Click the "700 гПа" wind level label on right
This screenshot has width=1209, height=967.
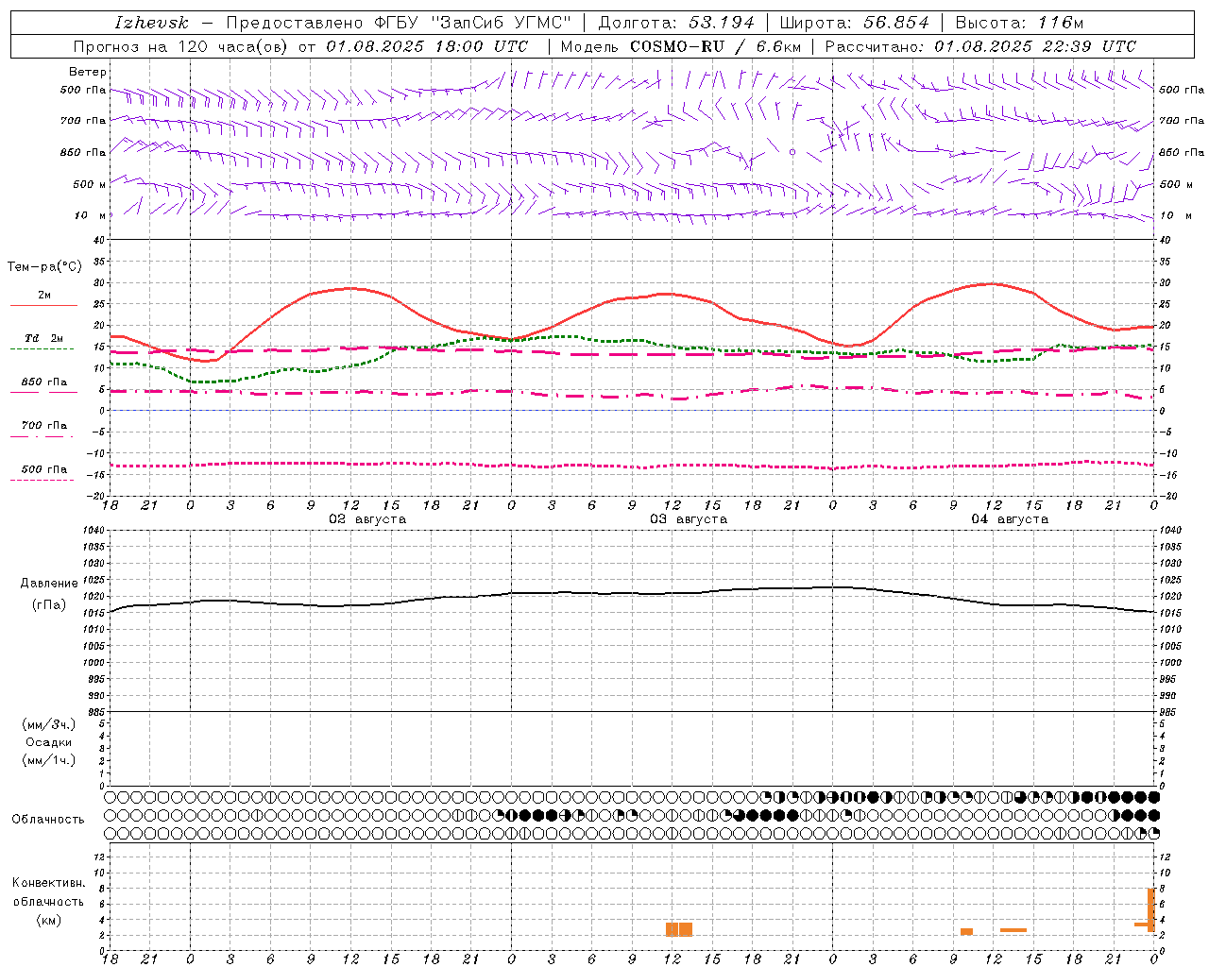[x=1182, y=121]
